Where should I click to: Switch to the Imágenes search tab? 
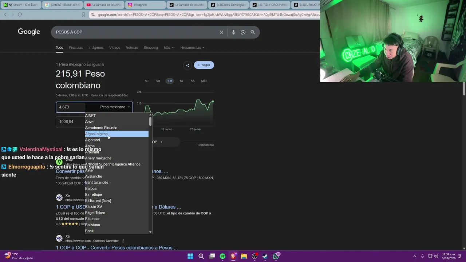pos(96,48)
